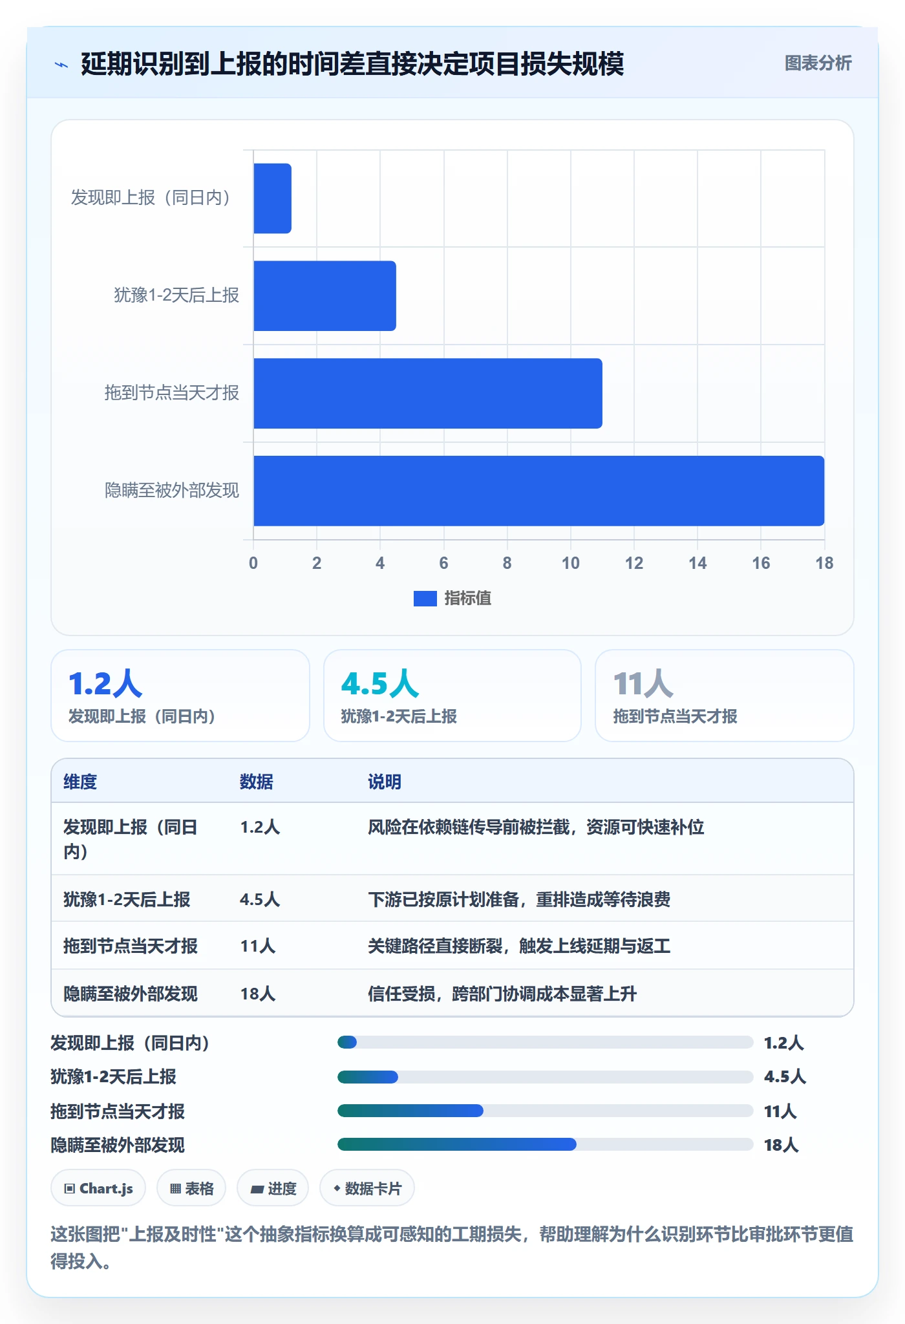Click the 4.5人 data card
Image resolution: width=905 pixels, height=1324 pixels.
pos(452,696)
